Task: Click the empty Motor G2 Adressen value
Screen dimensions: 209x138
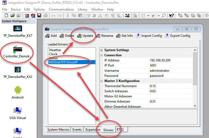Action: point(171,96)
